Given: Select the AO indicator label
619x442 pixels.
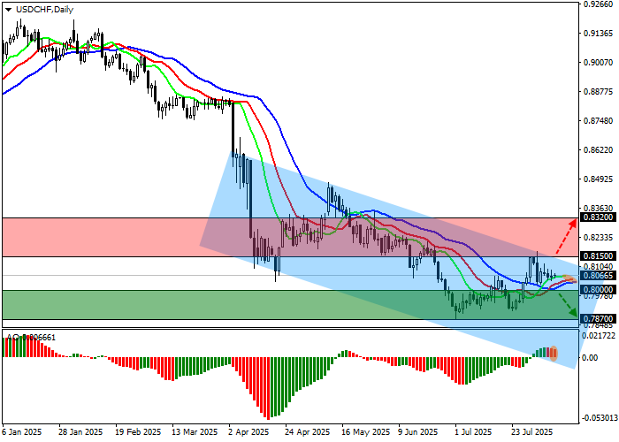Looking at the screenshot, I should [x=31, y=338].
